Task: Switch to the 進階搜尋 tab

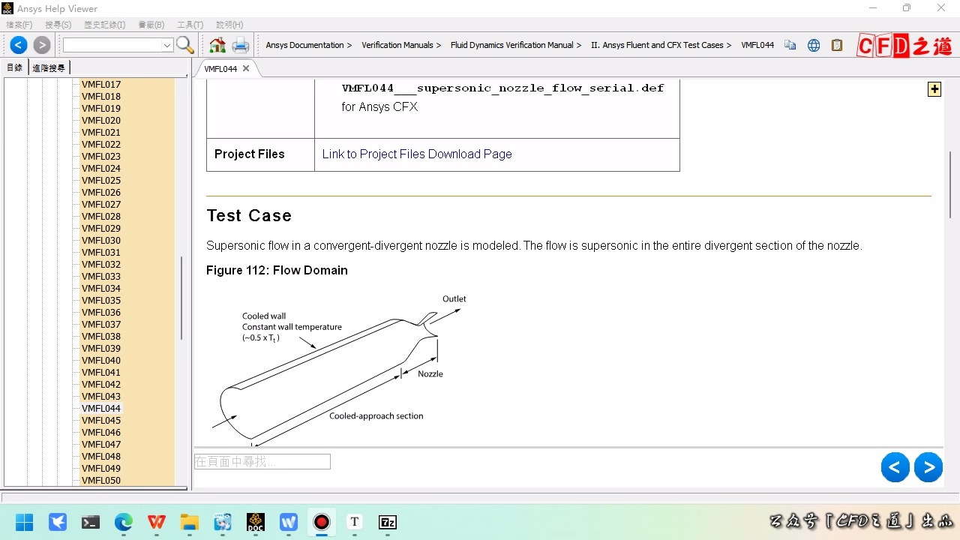Action: [49, 67]
